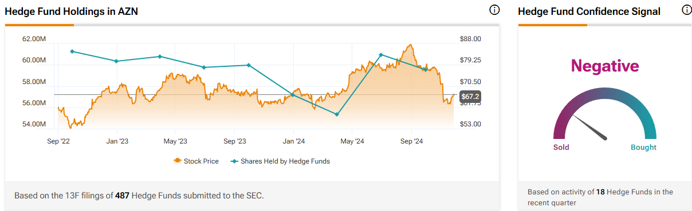Toggle Stock Price legend series

[196, 161]
